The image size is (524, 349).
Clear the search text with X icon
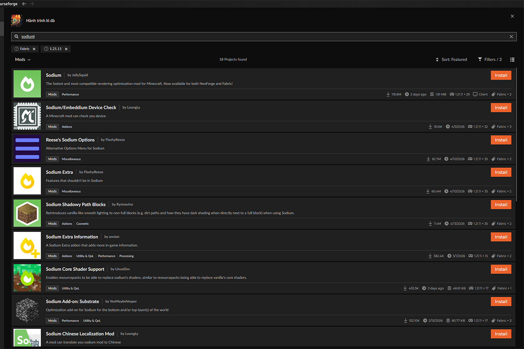pos(511,37)
